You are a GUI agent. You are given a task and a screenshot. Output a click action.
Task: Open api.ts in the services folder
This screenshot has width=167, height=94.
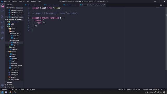coord(14,54)
